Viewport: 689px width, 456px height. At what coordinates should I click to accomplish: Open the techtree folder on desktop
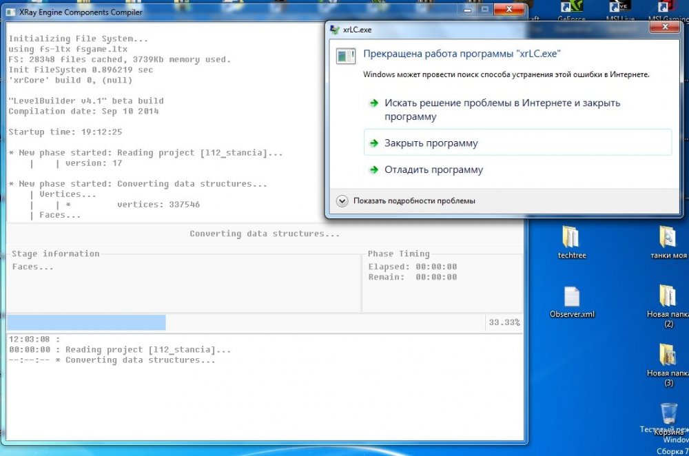[570, 238]
